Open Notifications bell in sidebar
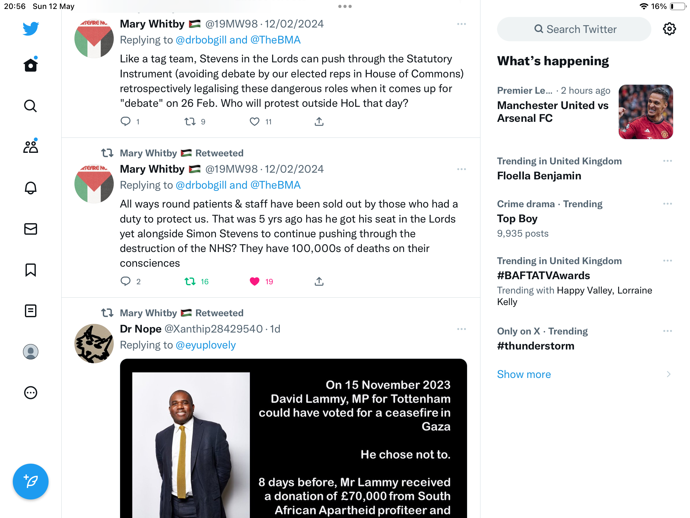 [31, 188]
